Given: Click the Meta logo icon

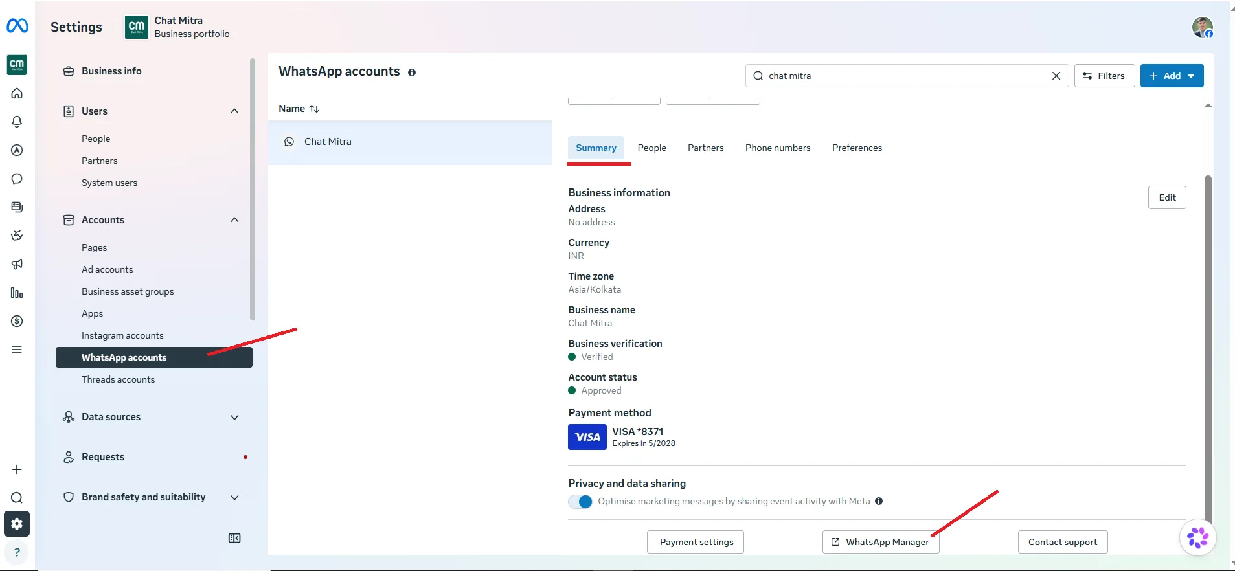Looking at the screenshot, I should (x=17, y=26).
